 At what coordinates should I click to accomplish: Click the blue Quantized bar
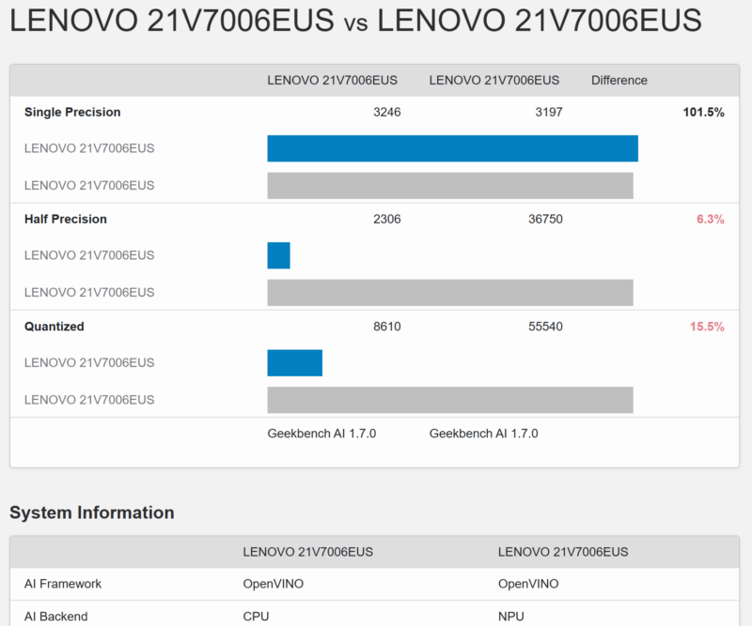pos(295,363)
